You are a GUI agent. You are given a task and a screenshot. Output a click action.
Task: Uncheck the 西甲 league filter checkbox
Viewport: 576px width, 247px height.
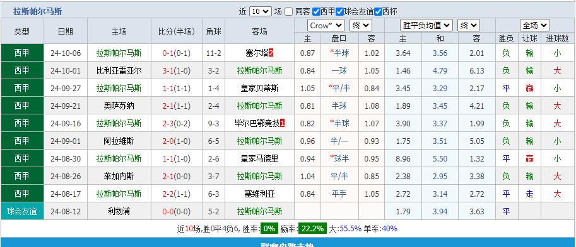pyautogui.click(x=316, y=12)
